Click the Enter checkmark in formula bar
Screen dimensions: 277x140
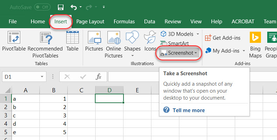tap(83, 77)
